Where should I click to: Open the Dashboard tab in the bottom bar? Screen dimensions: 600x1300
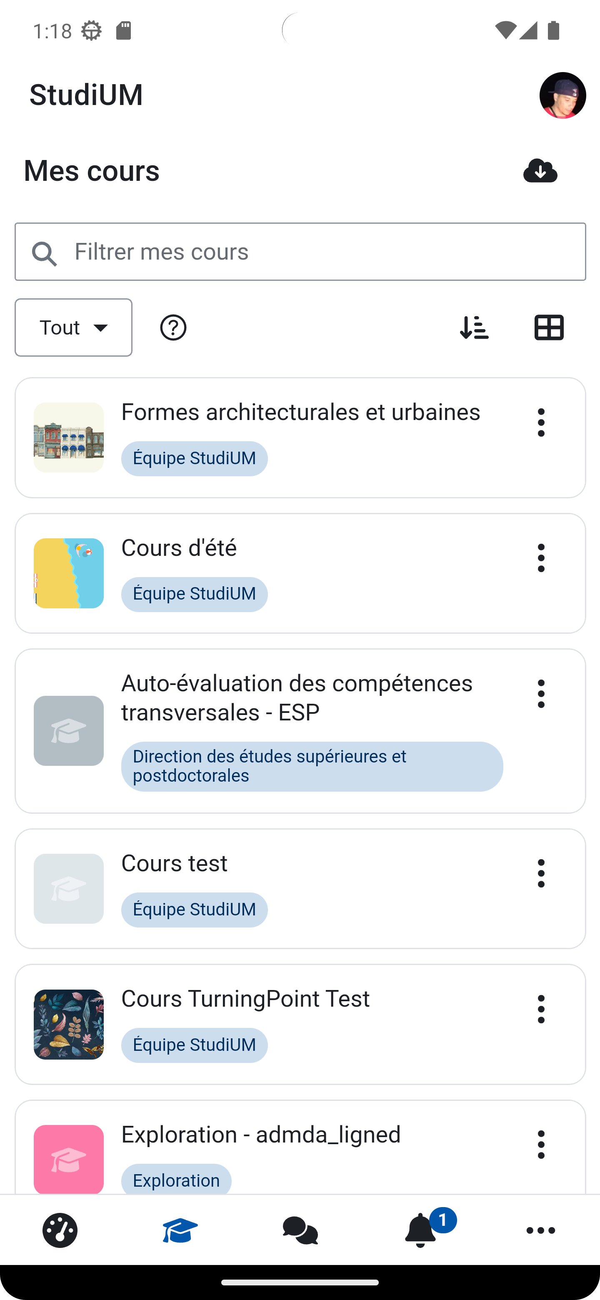(x=60, y=1230)
